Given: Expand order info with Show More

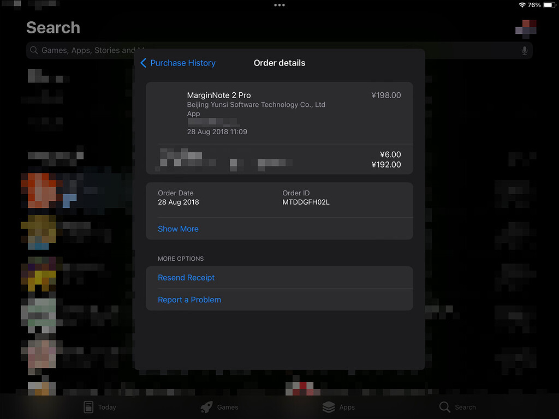Looking at the screenshot, I should 178,229.
